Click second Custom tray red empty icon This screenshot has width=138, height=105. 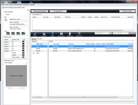(23, 55)
